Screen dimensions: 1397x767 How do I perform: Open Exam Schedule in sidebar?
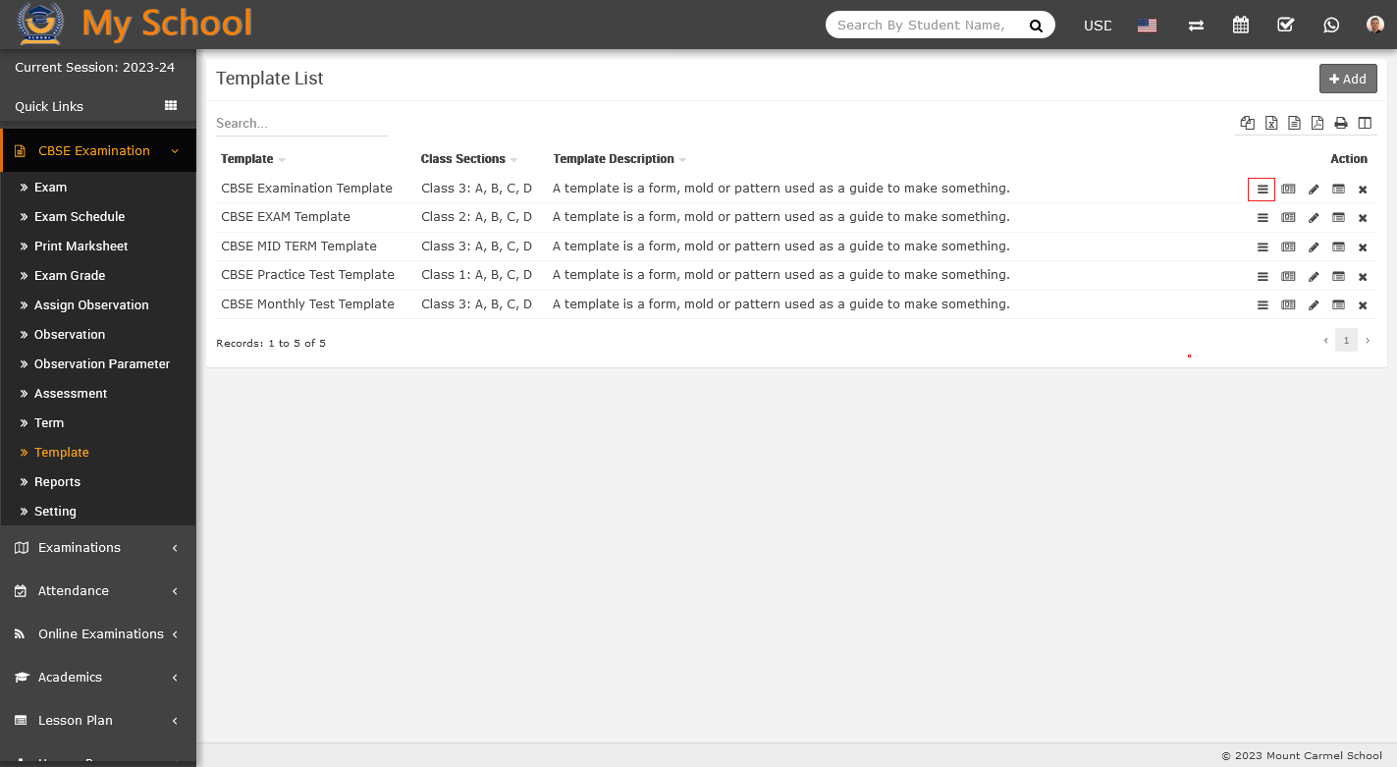pos(80,217)
